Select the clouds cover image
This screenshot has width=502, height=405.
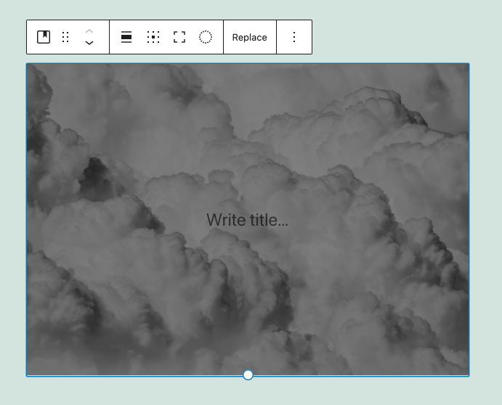248,220
